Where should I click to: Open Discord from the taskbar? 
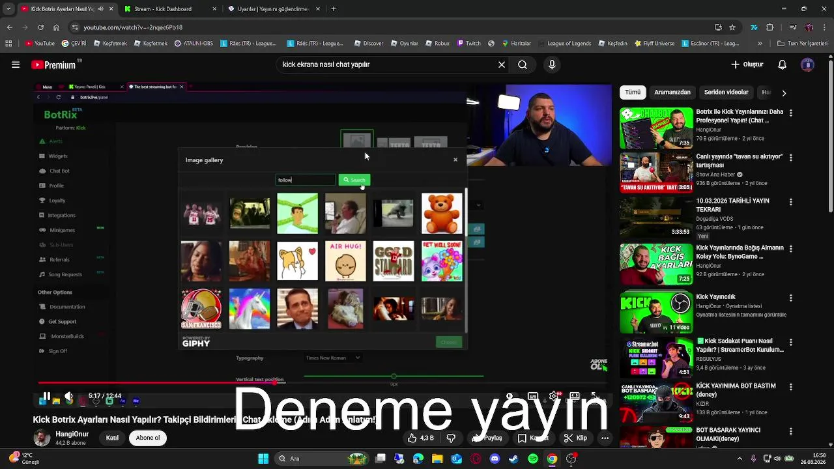tap(495, 459)
